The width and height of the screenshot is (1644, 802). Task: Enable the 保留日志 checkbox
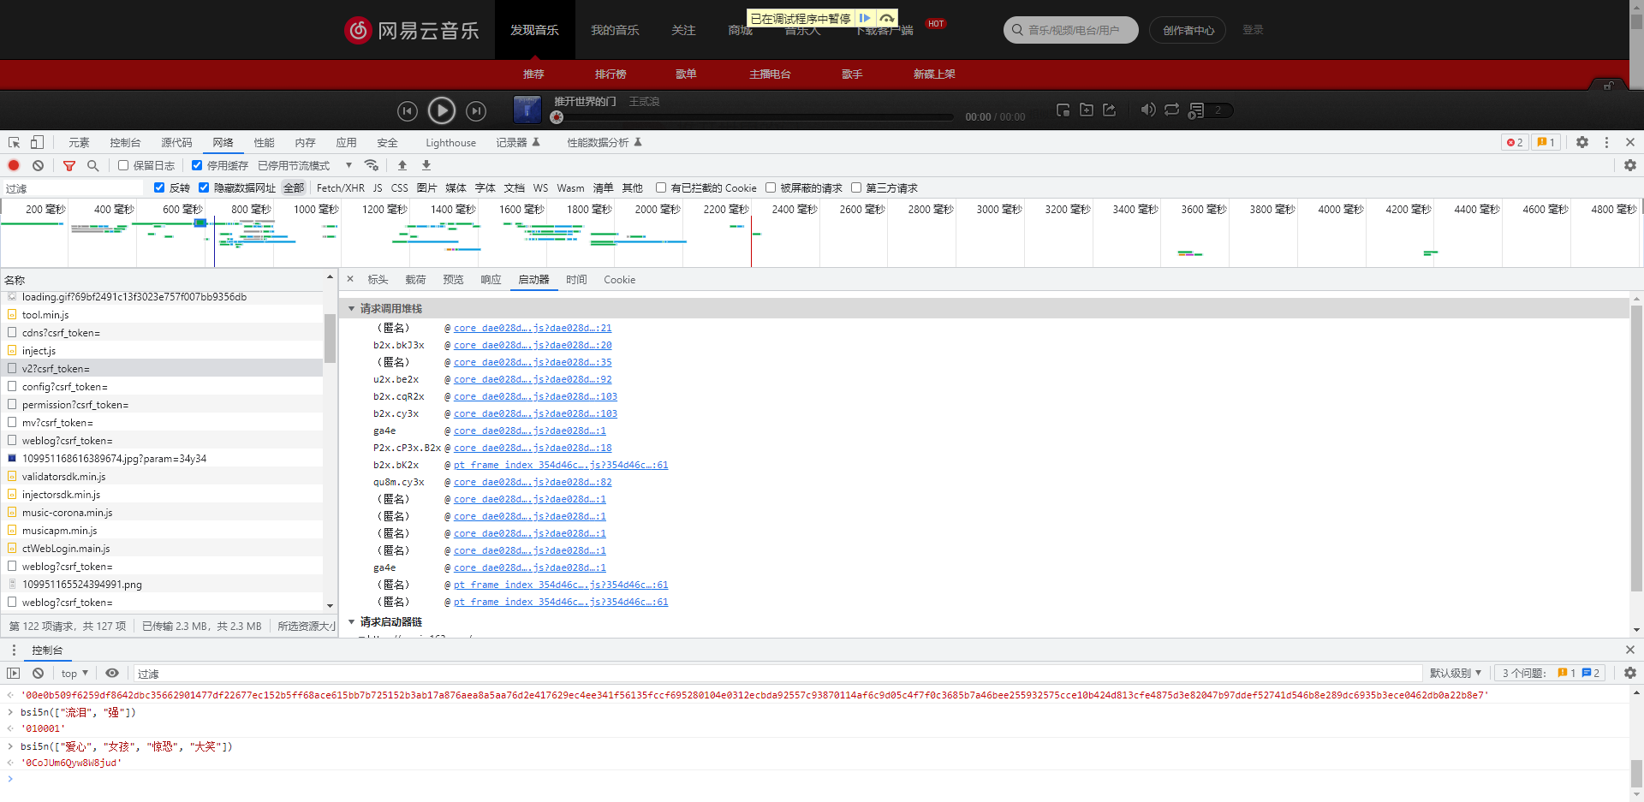coord(123,165)
